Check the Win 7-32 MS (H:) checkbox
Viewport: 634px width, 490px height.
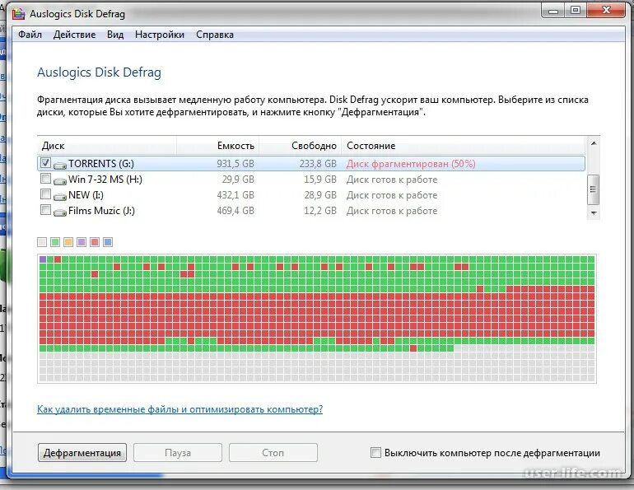coord(45,178)
